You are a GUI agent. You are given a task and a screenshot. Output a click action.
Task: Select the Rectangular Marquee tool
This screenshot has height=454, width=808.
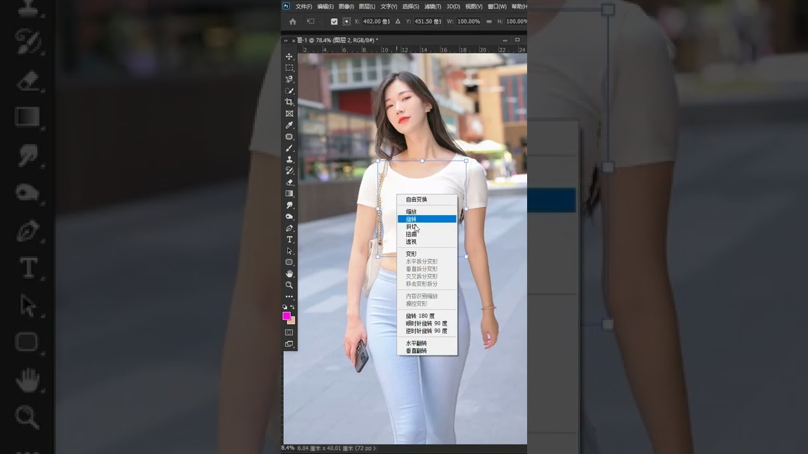click(289, 68)
